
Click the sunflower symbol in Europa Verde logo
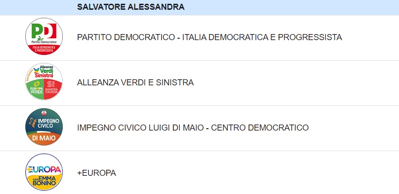(x=37, y=84)
